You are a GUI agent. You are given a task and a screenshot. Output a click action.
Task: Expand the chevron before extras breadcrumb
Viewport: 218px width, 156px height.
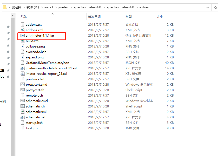[137, 7]
